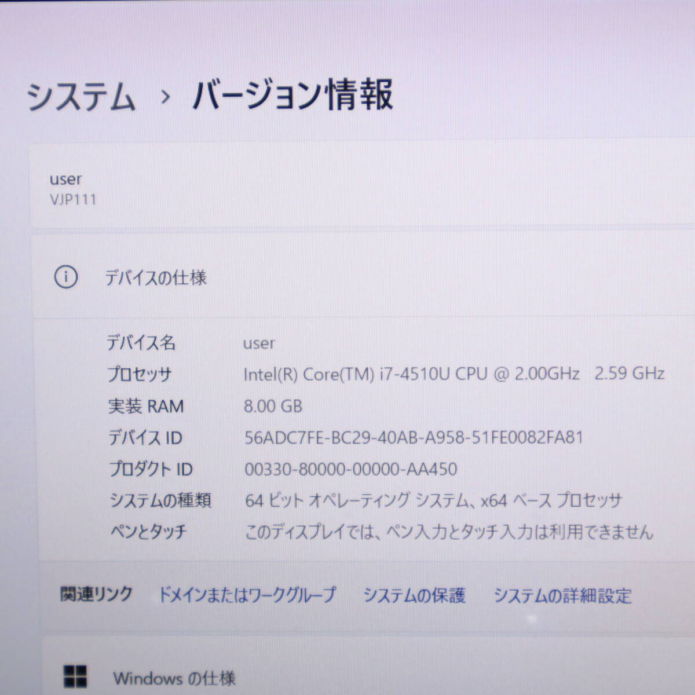Viewport: 695px width, 695px height.
Task: Open システムの保護 link
Action: coord(414,595)
